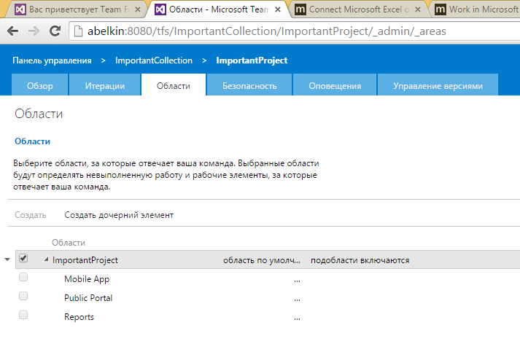
Task: Click ImportantProject breadcrumb link
Action: pos(252,60)
